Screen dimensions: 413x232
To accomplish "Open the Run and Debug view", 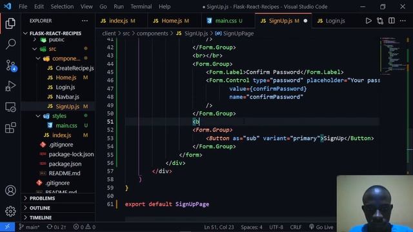I will 10,86.
